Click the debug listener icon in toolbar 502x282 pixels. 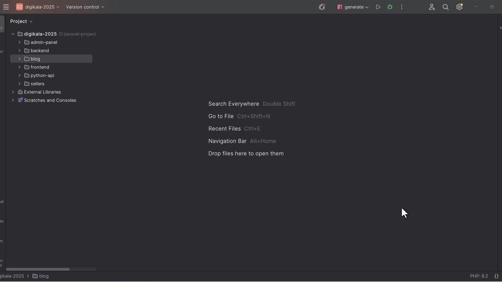(x=322, y=7)
